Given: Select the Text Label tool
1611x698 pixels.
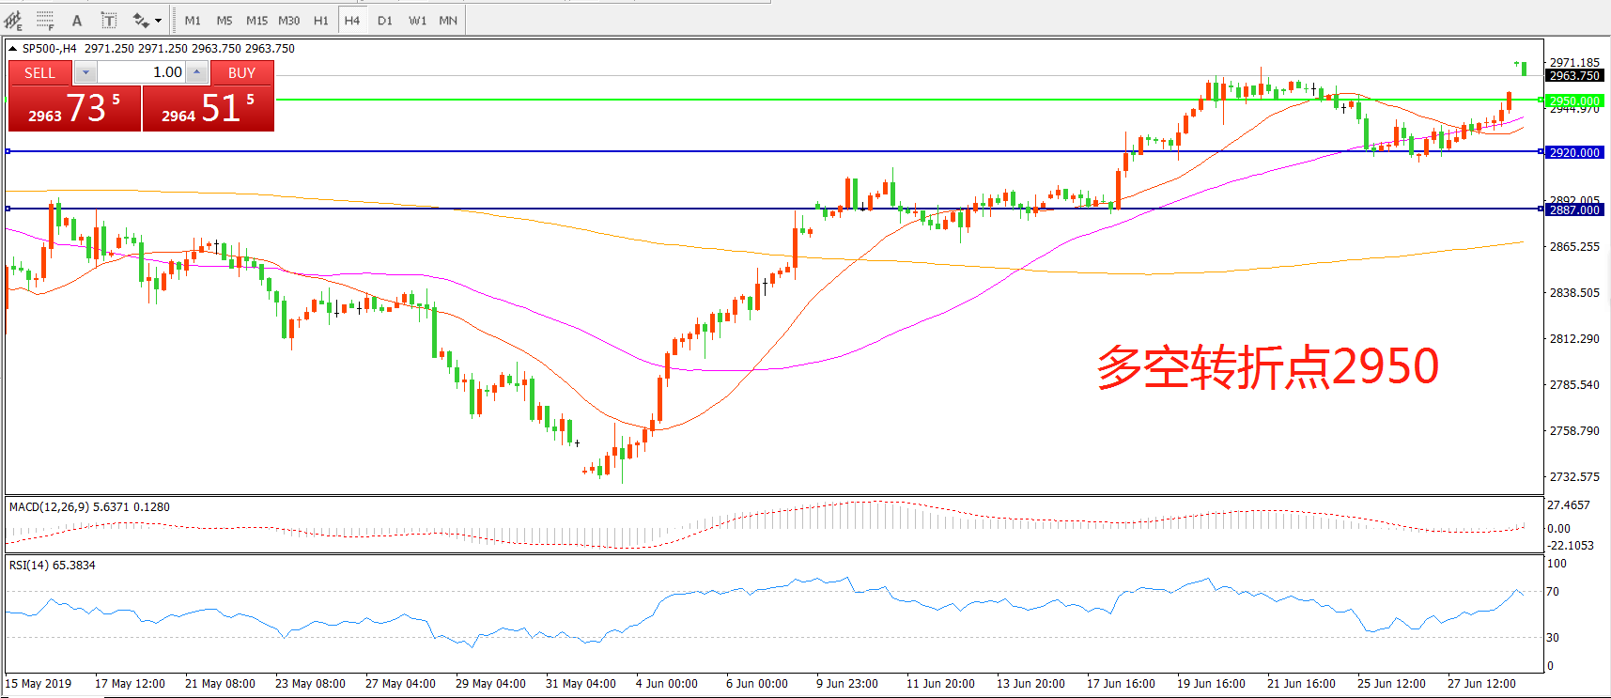Looking at the screenshot, I should click(x=108, y=20).
